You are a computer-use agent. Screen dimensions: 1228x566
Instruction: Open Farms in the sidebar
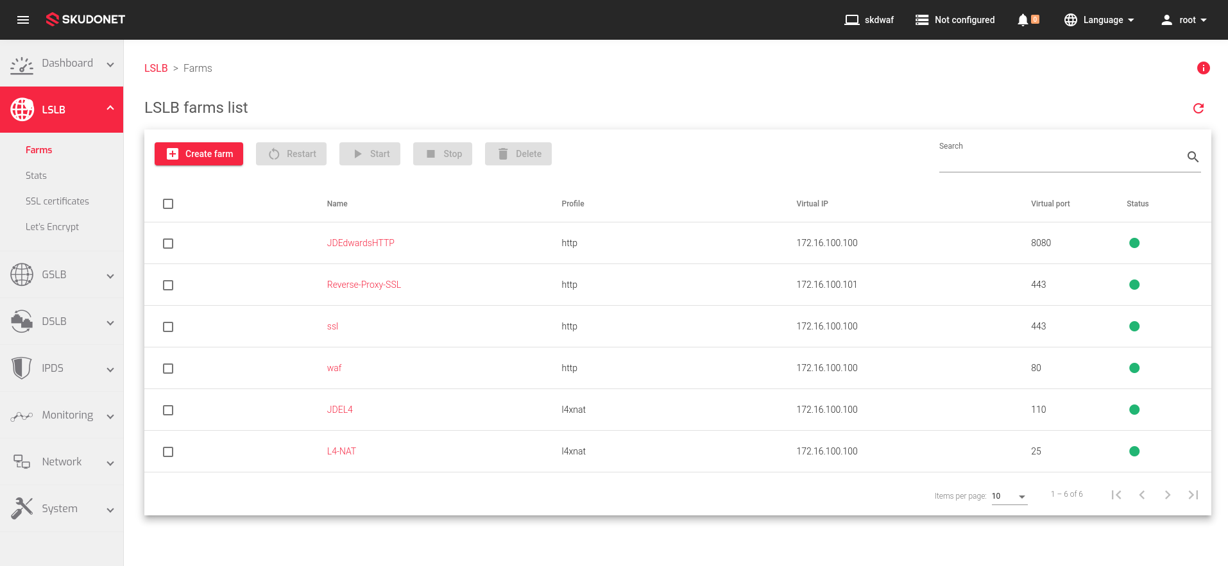pyautogui.click(x=39, y=150)
